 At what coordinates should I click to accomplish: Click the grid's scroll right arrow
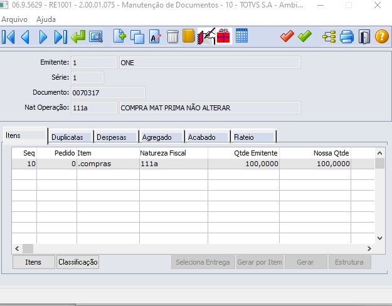369,248
